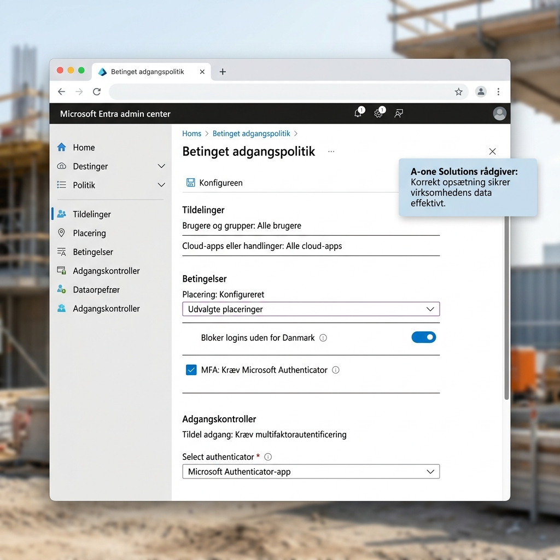Click the browser forward arrow
Image resolution: width=560 pixels, height=560 pixels.
click(79, 92)
